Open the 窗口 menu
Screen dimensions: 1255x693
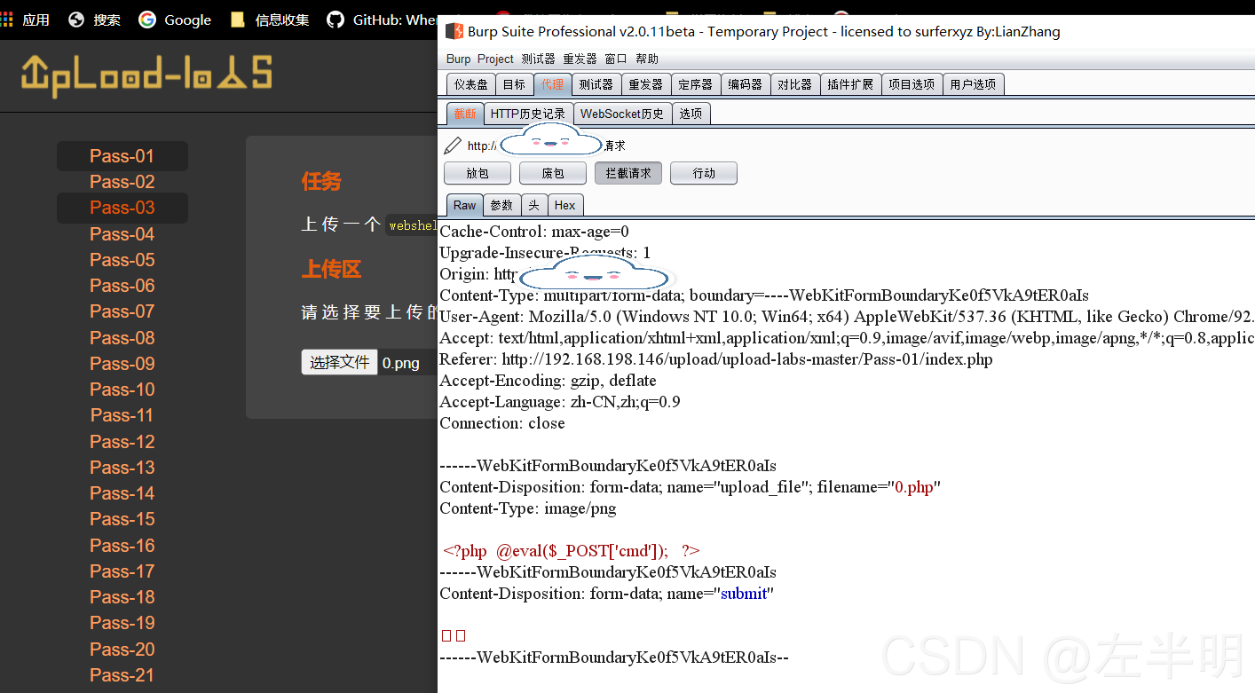616,59
